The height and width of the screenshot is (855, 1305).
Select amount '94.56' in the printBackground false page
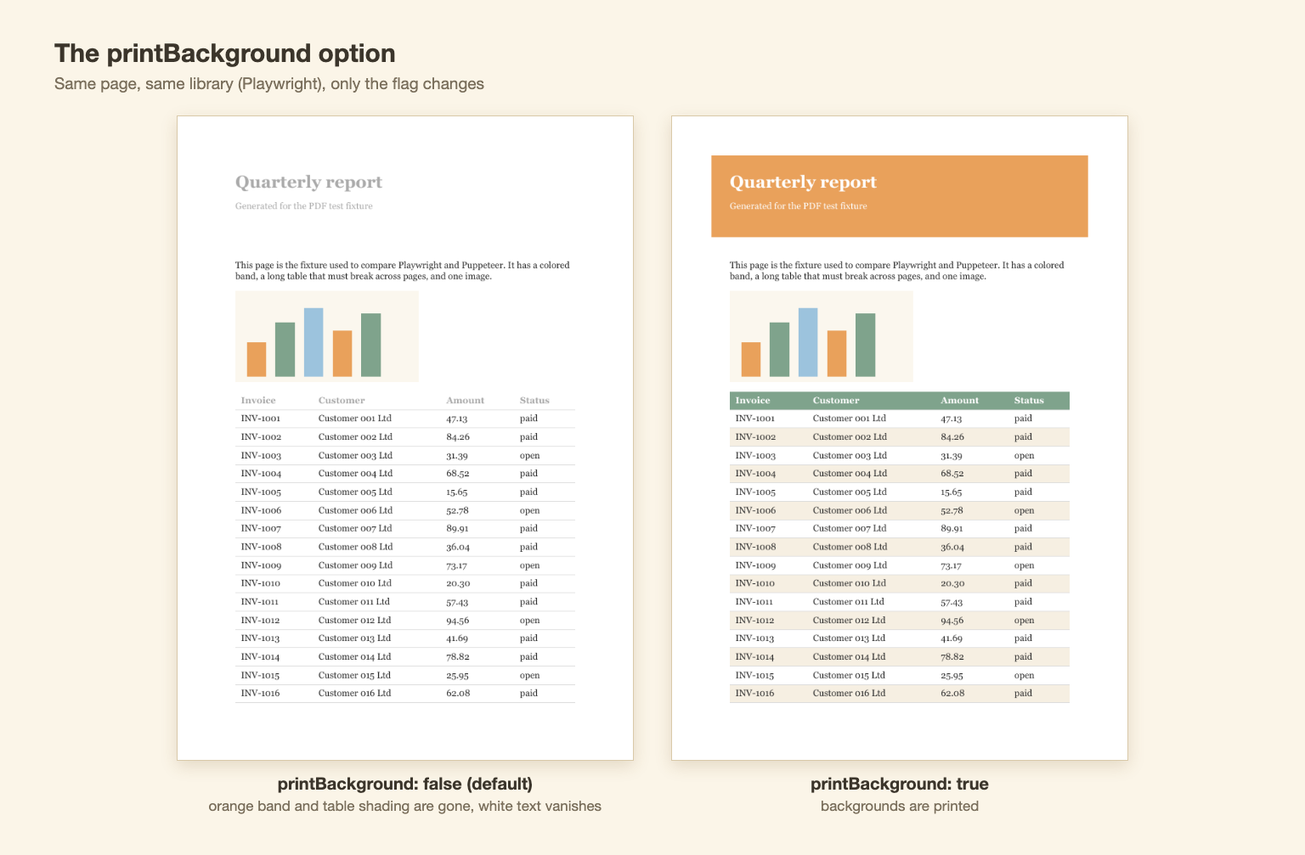(458, 621)
